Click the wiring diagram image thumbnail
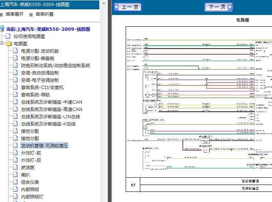 [x=199, y=102]
